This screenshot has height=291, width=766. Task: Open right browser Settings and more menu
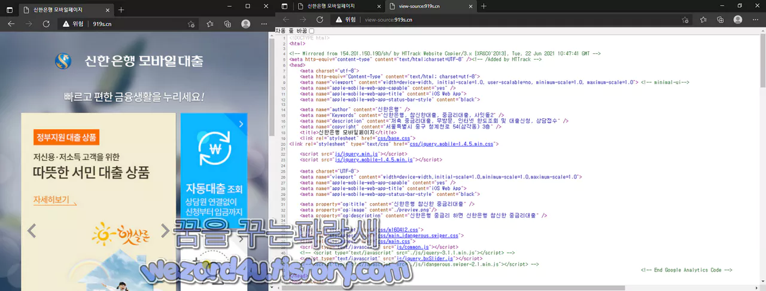click(x=756, y=19)
